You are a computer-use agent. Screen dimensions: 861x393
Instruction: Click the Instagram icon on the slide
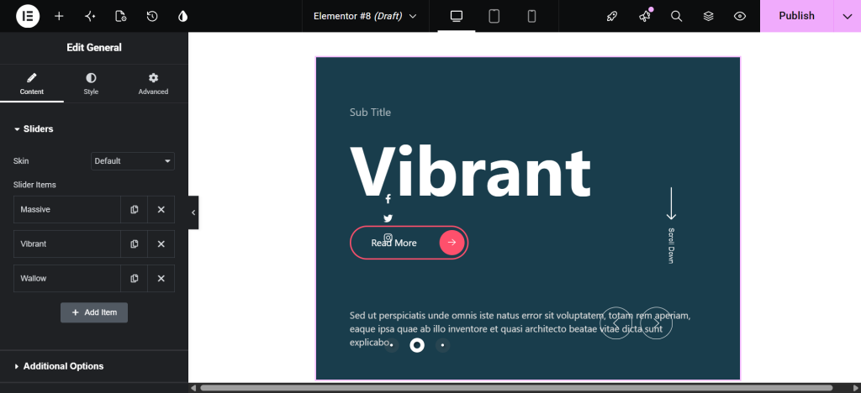(x=388, y=238)
